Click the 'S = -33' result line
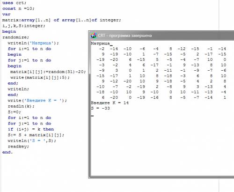The width and height of the screenshot is (234, 192). 100,108
